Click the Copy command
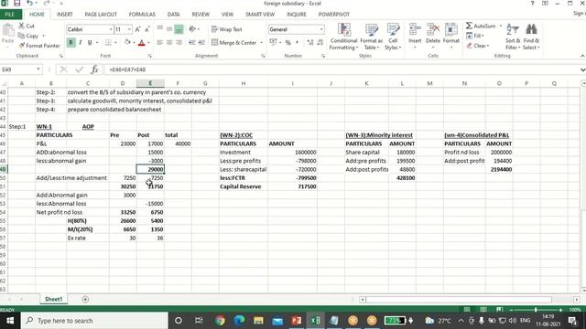The width and height of the screenshot is (586, 329). click(28, 36)
